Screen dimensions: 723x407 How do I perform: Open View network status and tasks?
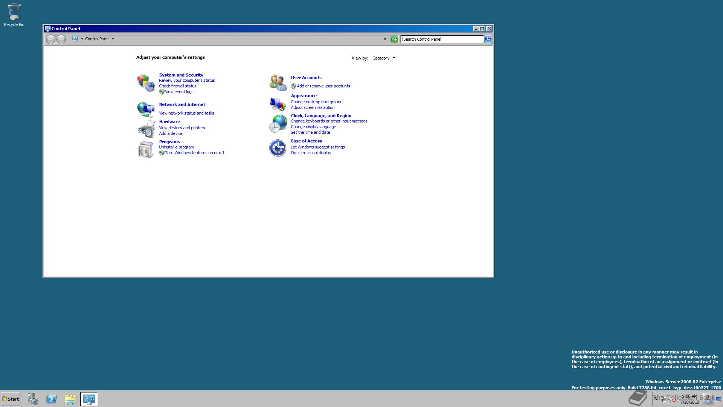(x=186, y=113)
